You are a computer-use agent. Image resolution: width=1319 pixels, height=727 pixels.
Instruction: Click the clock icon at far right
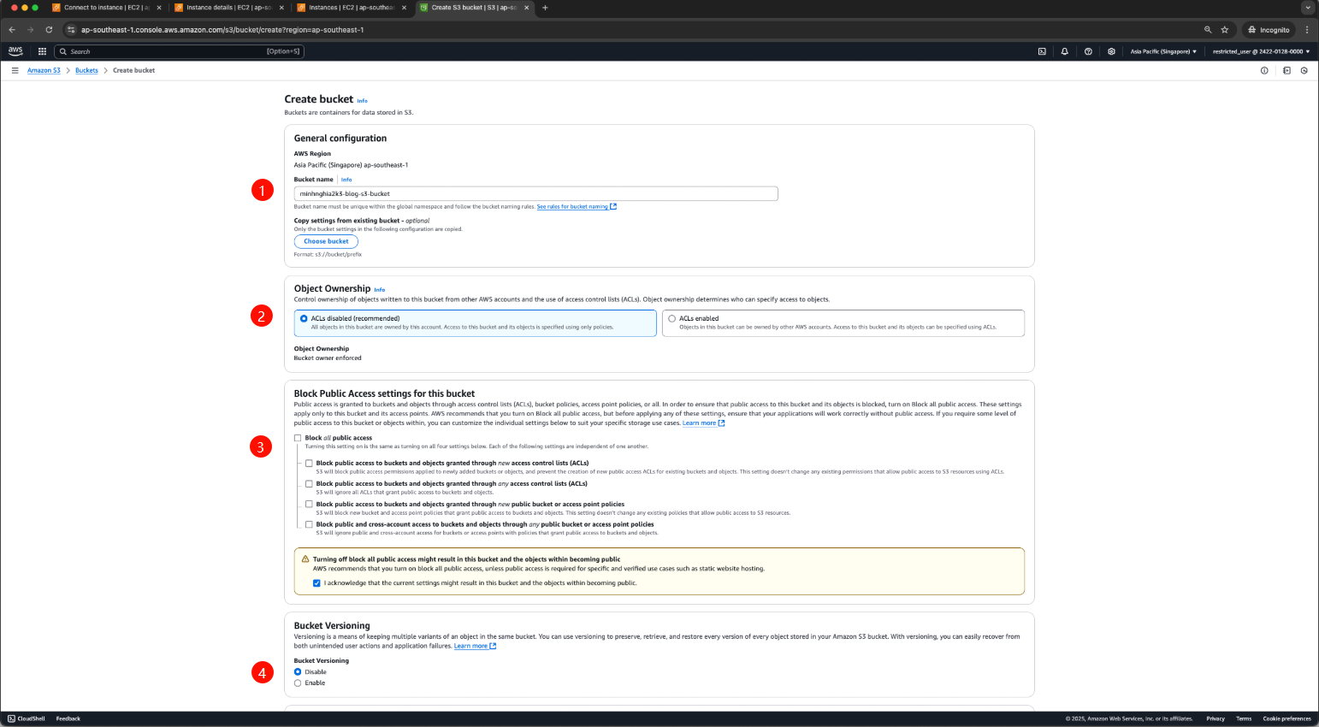click(1304, 70)
